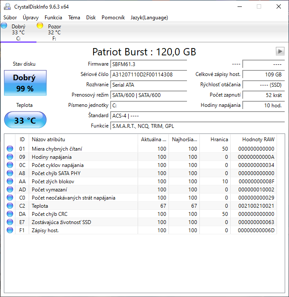Click status orb of Teplota attribute row

10,206
